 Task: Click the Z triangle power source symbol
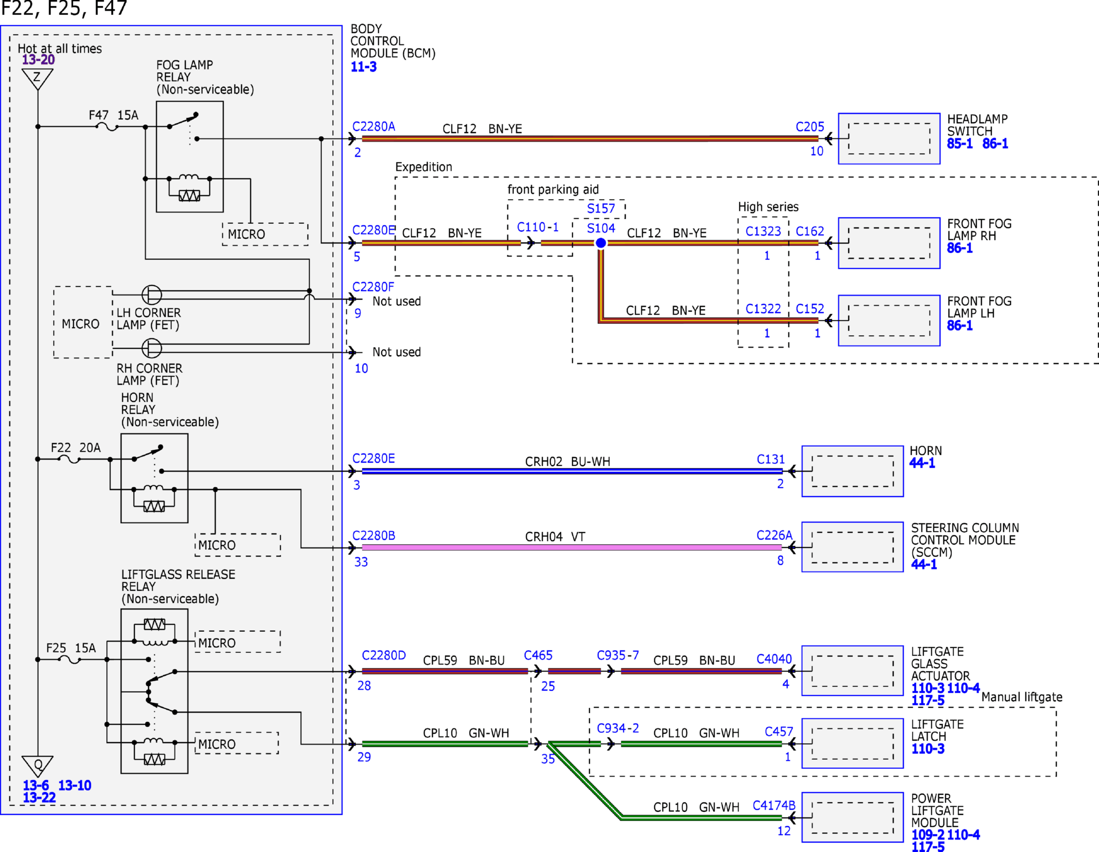pos(37,79)
